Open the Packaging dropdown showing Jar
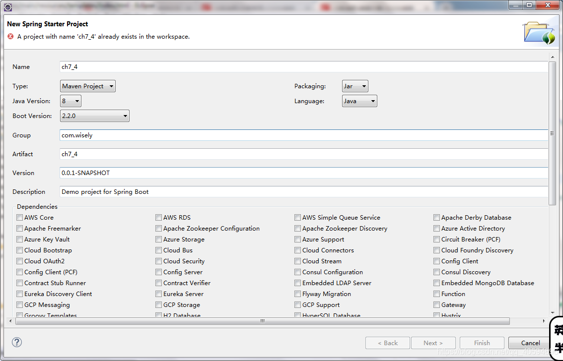This screenshot has height=361, width=563. coord(354,86)
